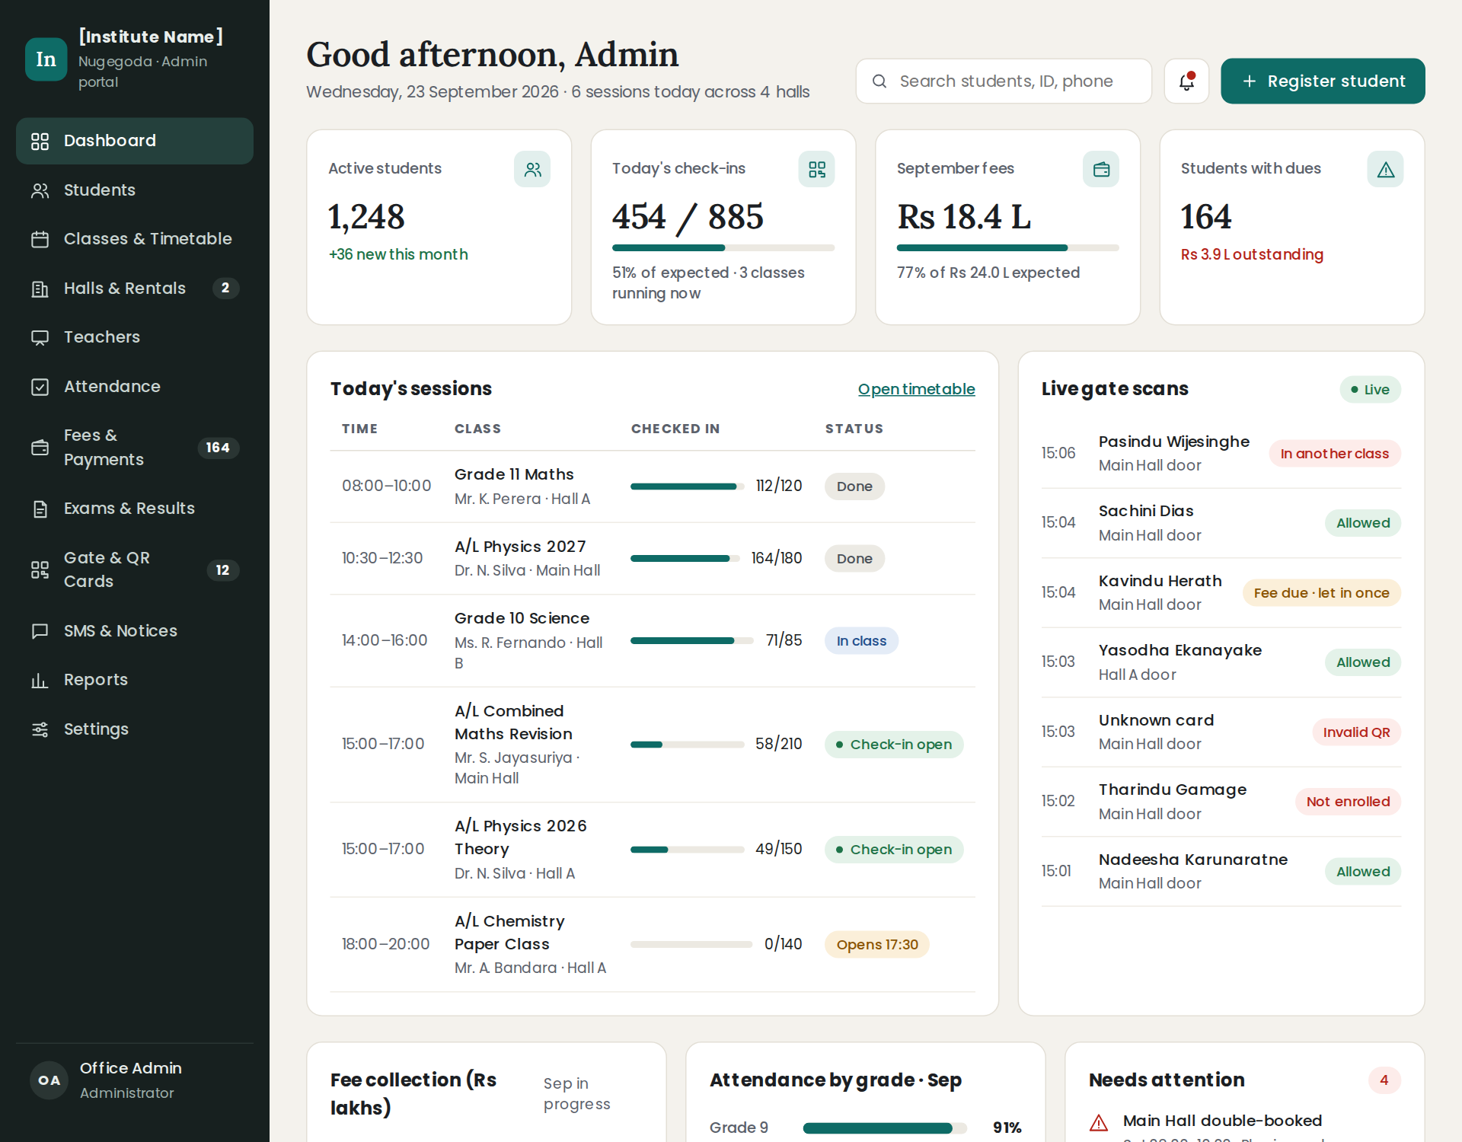Screen dimensions: 1462x1142
Task: Click Not enrolled tag for Tharindu Gamage
Action: [1348, 802]
